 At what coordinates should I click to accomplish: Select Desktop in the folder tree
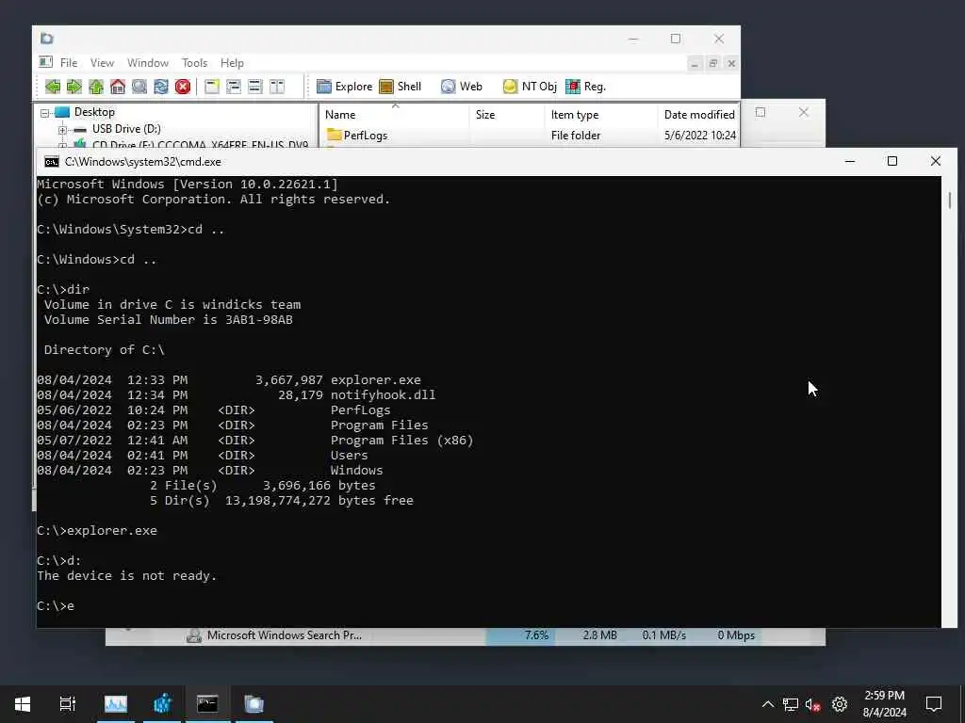coord(94,112)
